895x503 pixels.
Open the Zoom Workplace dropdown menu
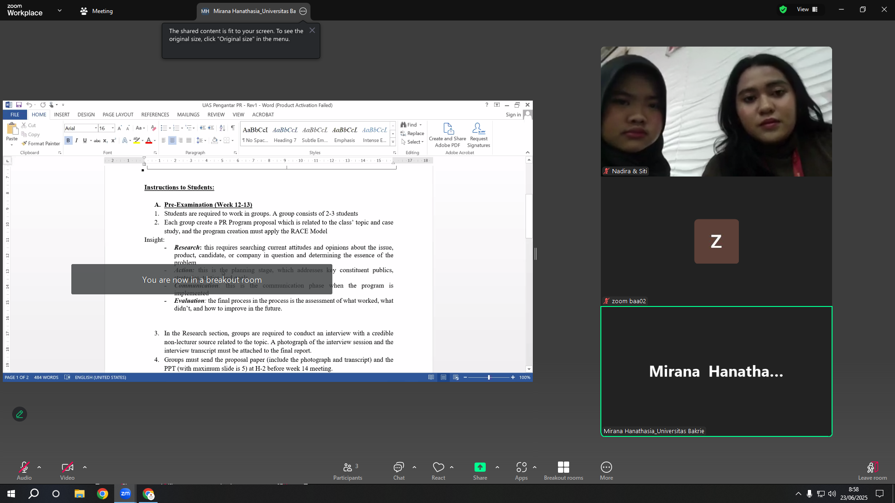click(60, 10)
